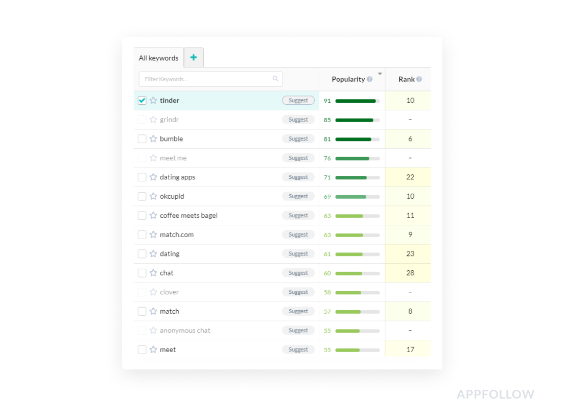The image size is (565, 419).
Task: Click star beside match keyword
Action: (153, 311)
